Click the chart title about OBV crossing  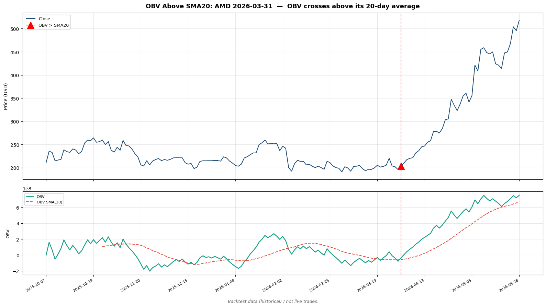click(x=282, y=6)
